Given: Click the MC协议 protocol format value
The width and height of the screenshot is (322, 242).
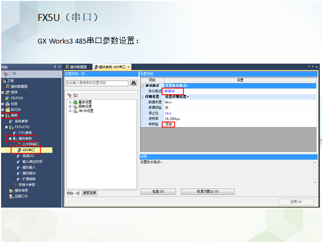Looking at the screenshot, I should pyautogui.click(x=170, y=91).
